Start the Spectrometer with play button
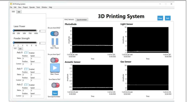This screenshot has width=187, height=102. coord(55,68)
